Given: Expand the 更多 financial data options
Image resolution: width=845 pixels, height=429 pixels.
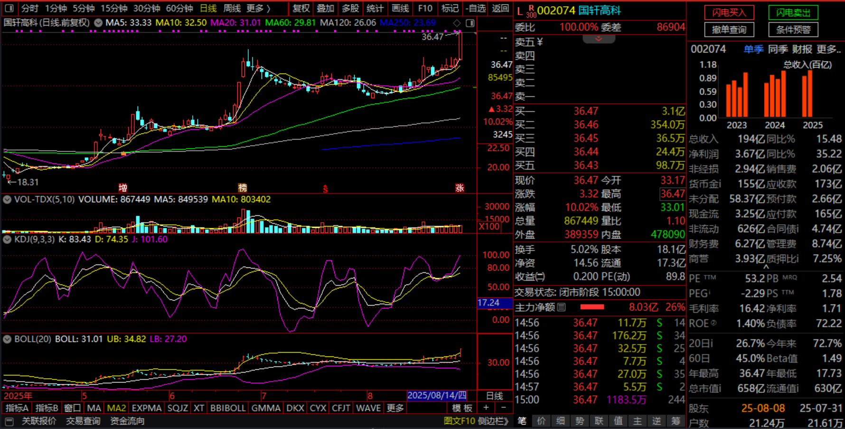Looking at the screenshot, I should (x=828, y=49).
